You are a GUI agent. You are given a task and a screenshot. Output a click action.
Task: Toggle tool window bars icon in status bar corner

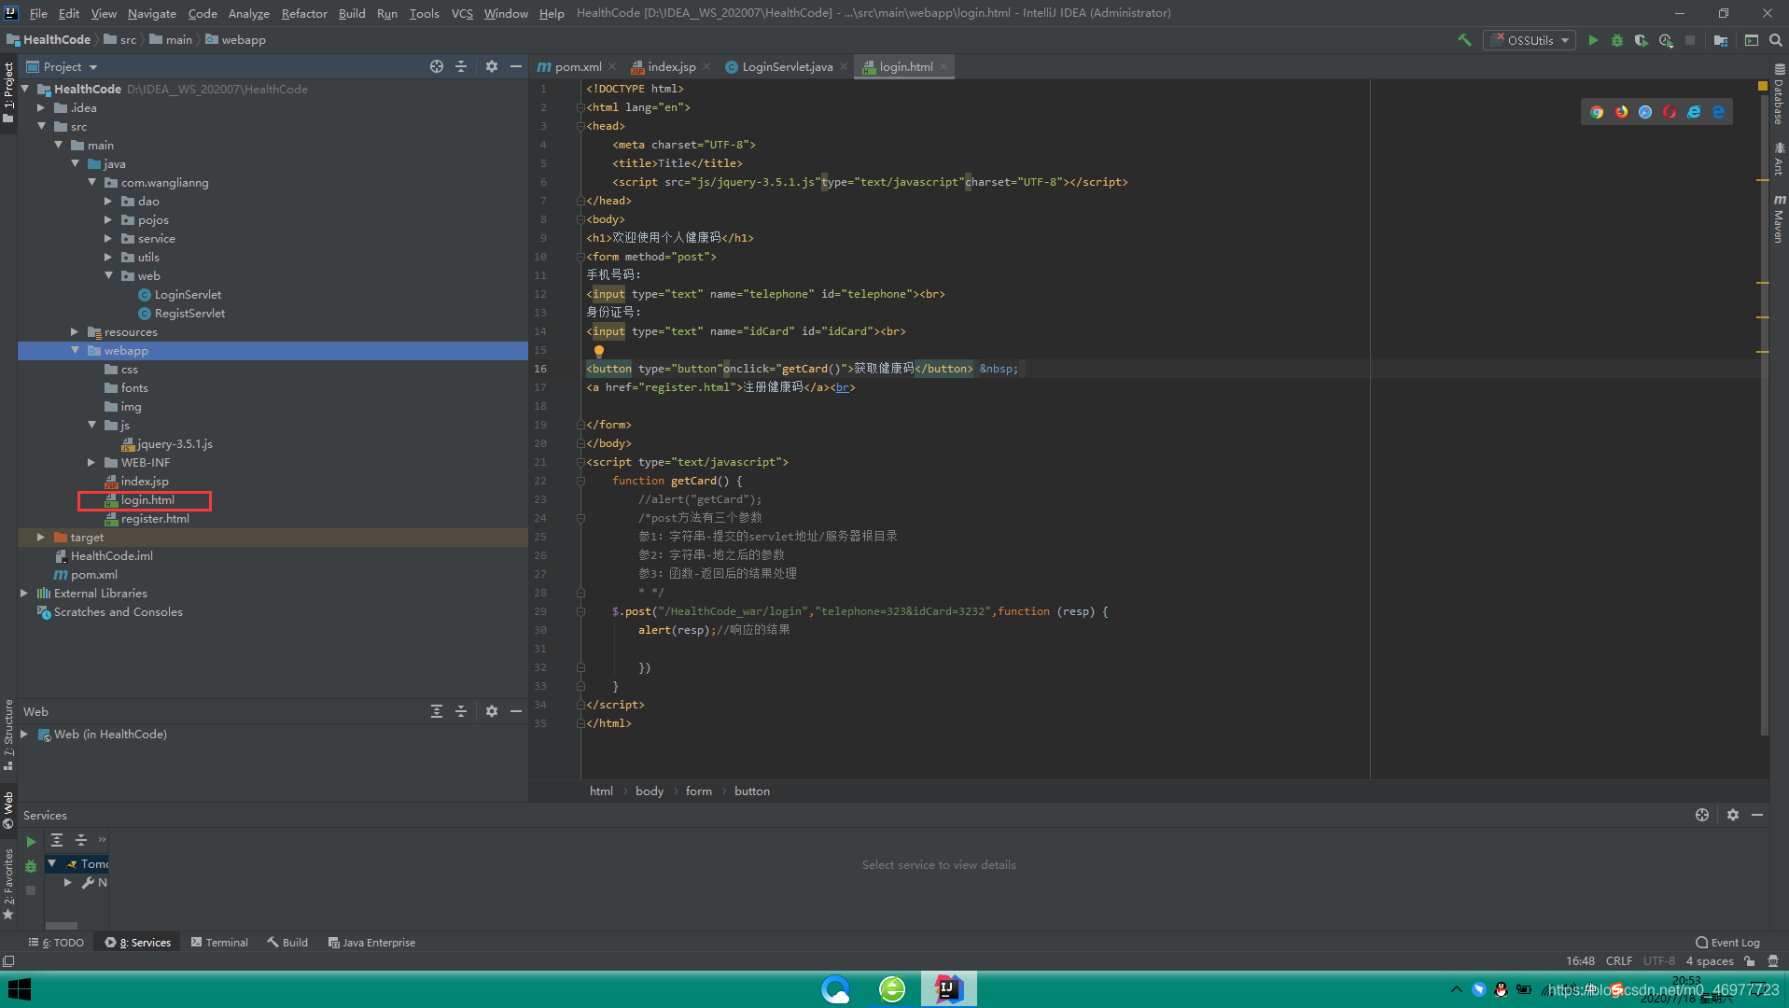(x=8, y=961)
